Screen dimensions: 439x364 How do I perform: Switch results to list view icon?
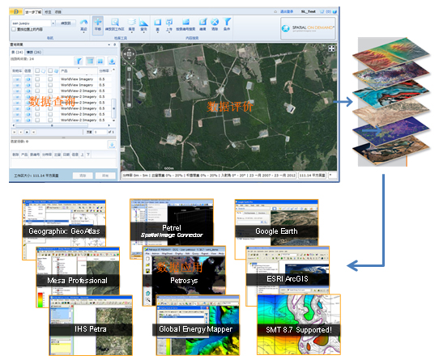tap(90, 61)
